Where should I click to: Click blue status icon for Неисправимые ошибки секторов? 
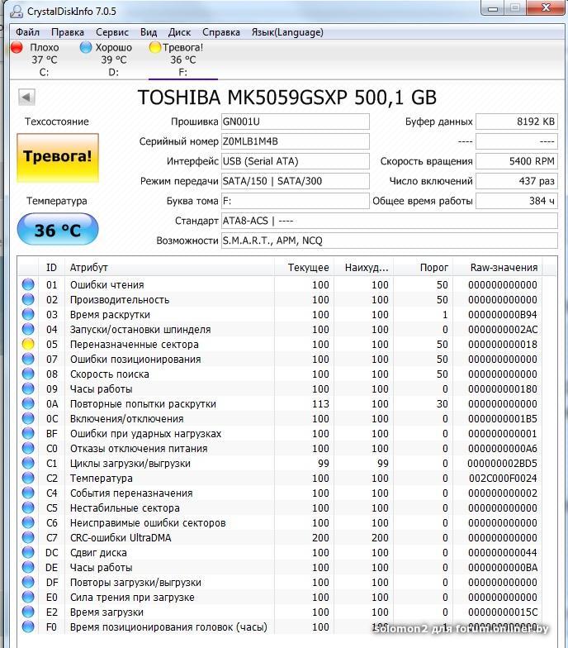coord(28,522)
